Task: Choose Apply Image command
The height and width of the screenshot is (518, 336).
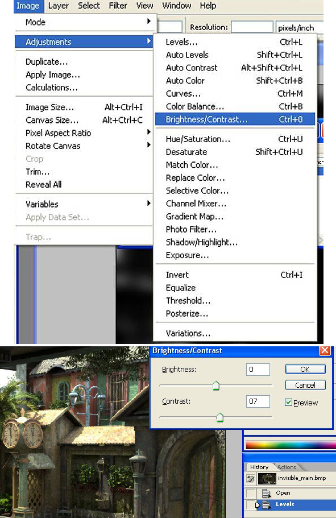Action: (x=84, y=74)
